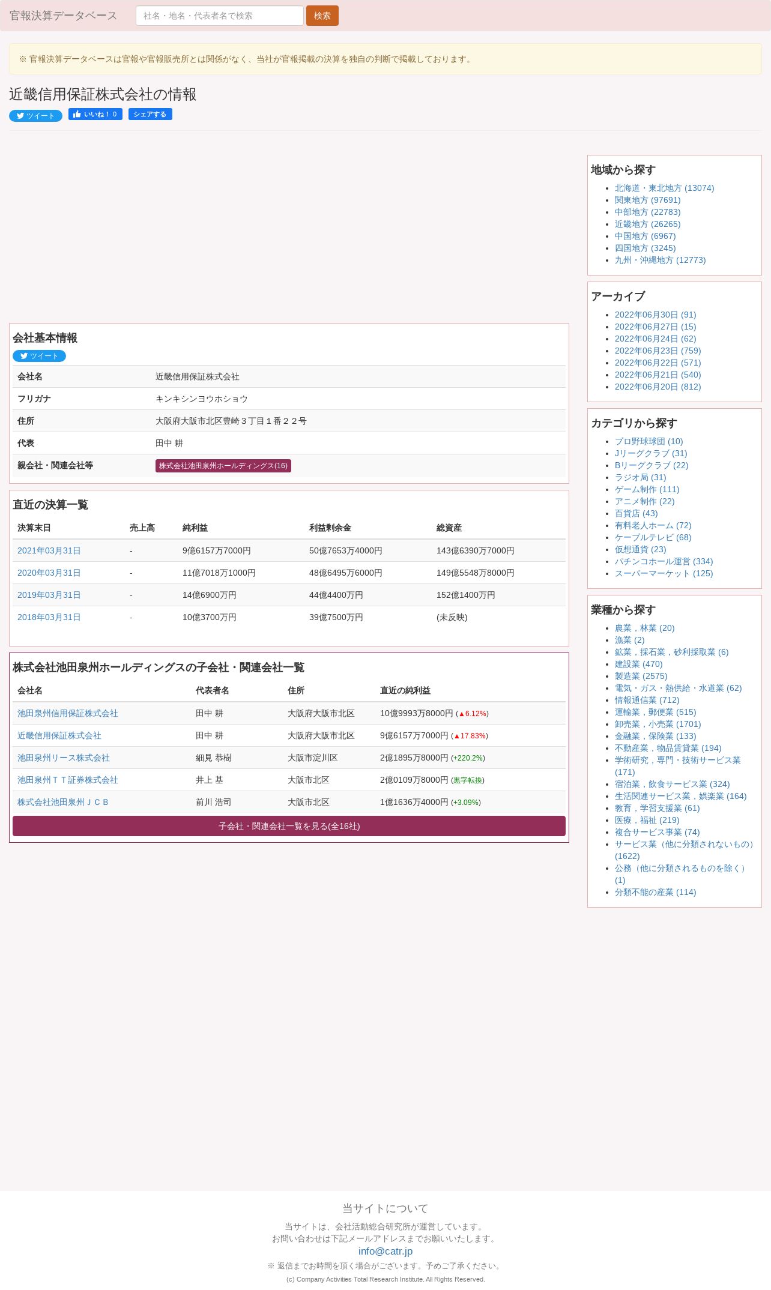Browse 北海道・東北地方 region listings
771x1290 pixels.
pos(665,188)
